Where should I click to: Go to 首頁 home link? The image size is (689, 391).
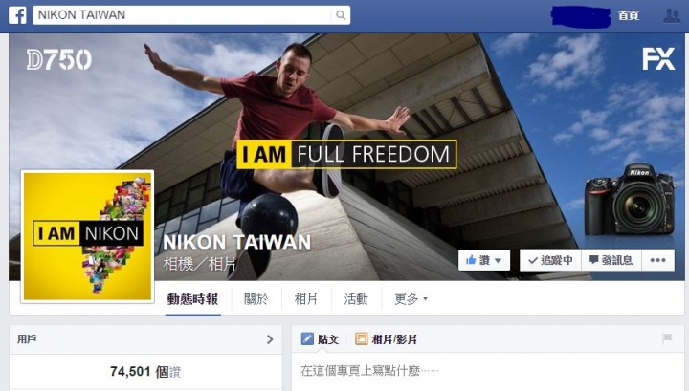click(629, 15)
